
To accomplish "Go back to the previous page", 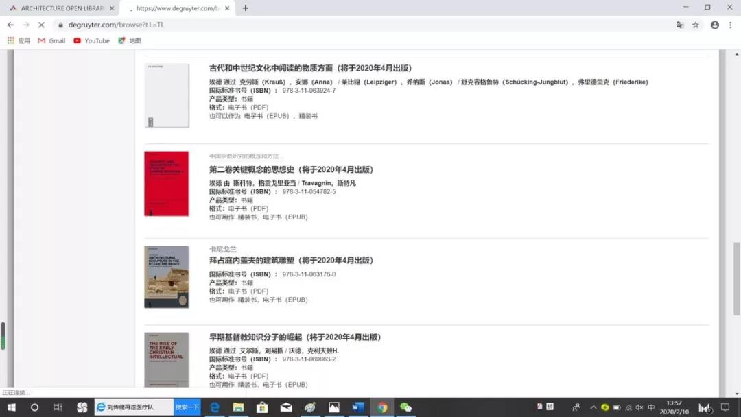I will click(10, 25).
